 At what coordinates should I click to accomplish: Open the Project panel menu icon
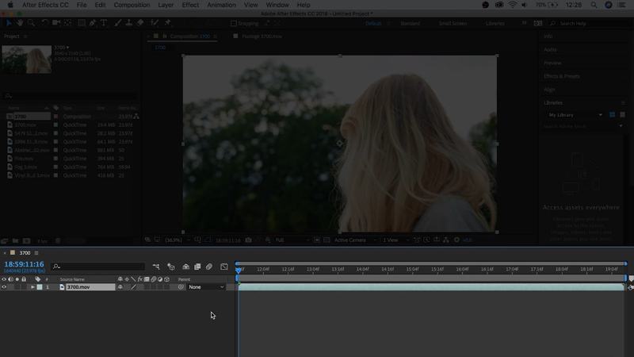(x=25, y=36)
